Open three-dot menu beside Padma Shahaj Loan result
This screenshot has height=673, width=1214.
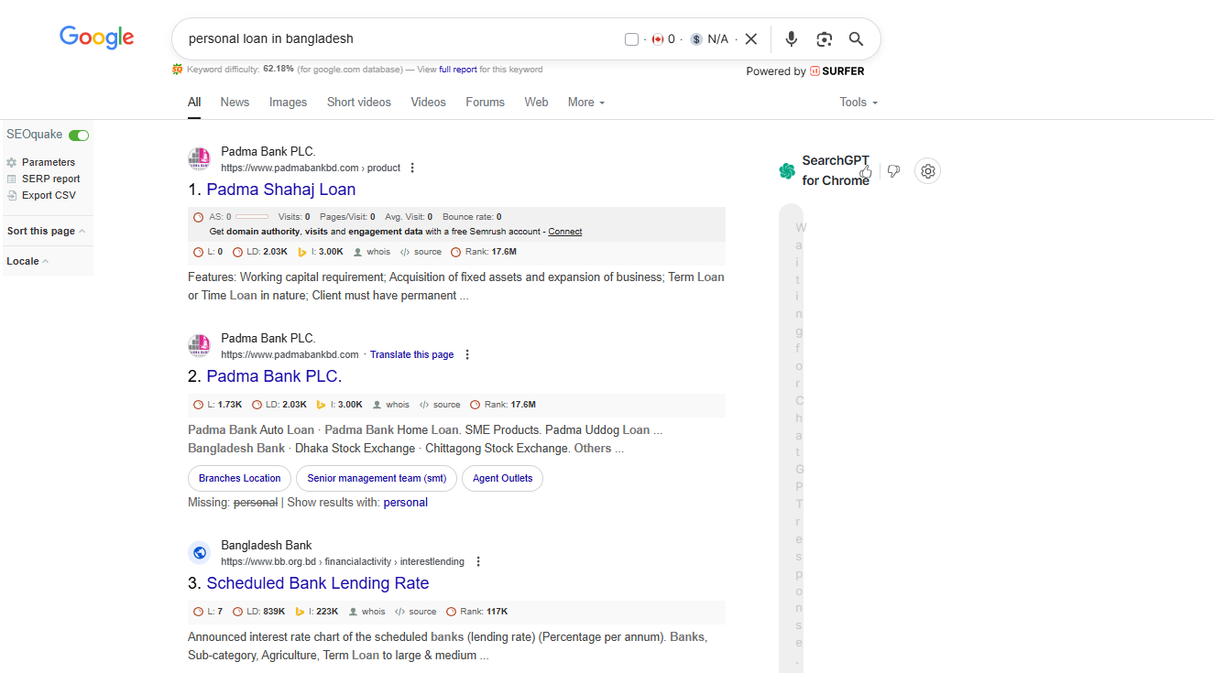coord(412,168)
